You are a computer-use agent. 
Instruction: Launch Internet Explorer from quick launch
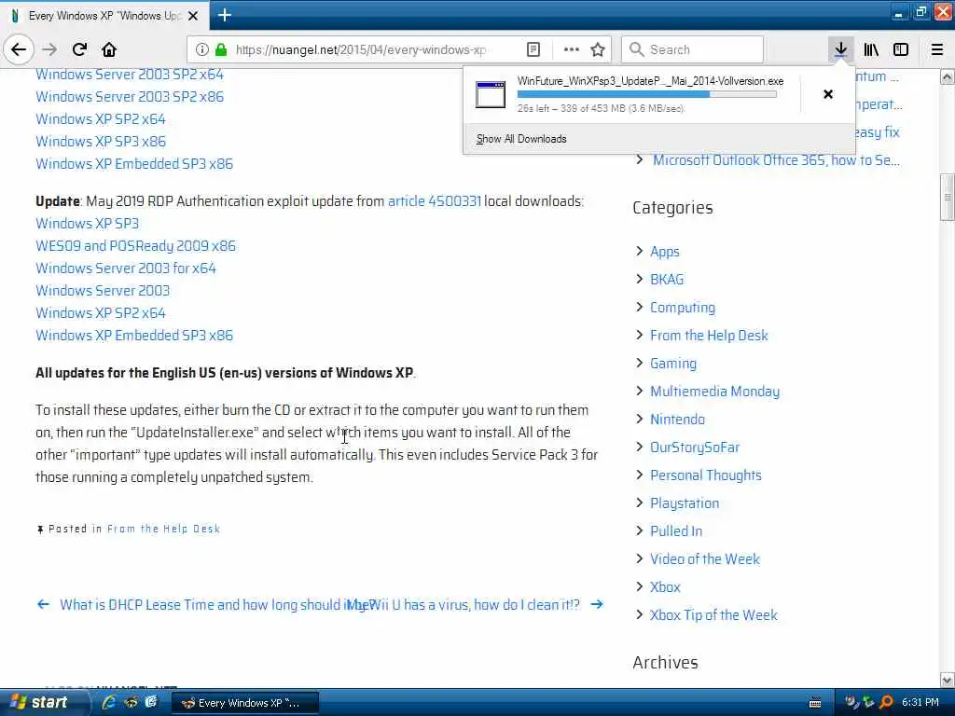[x=109, y=703]
